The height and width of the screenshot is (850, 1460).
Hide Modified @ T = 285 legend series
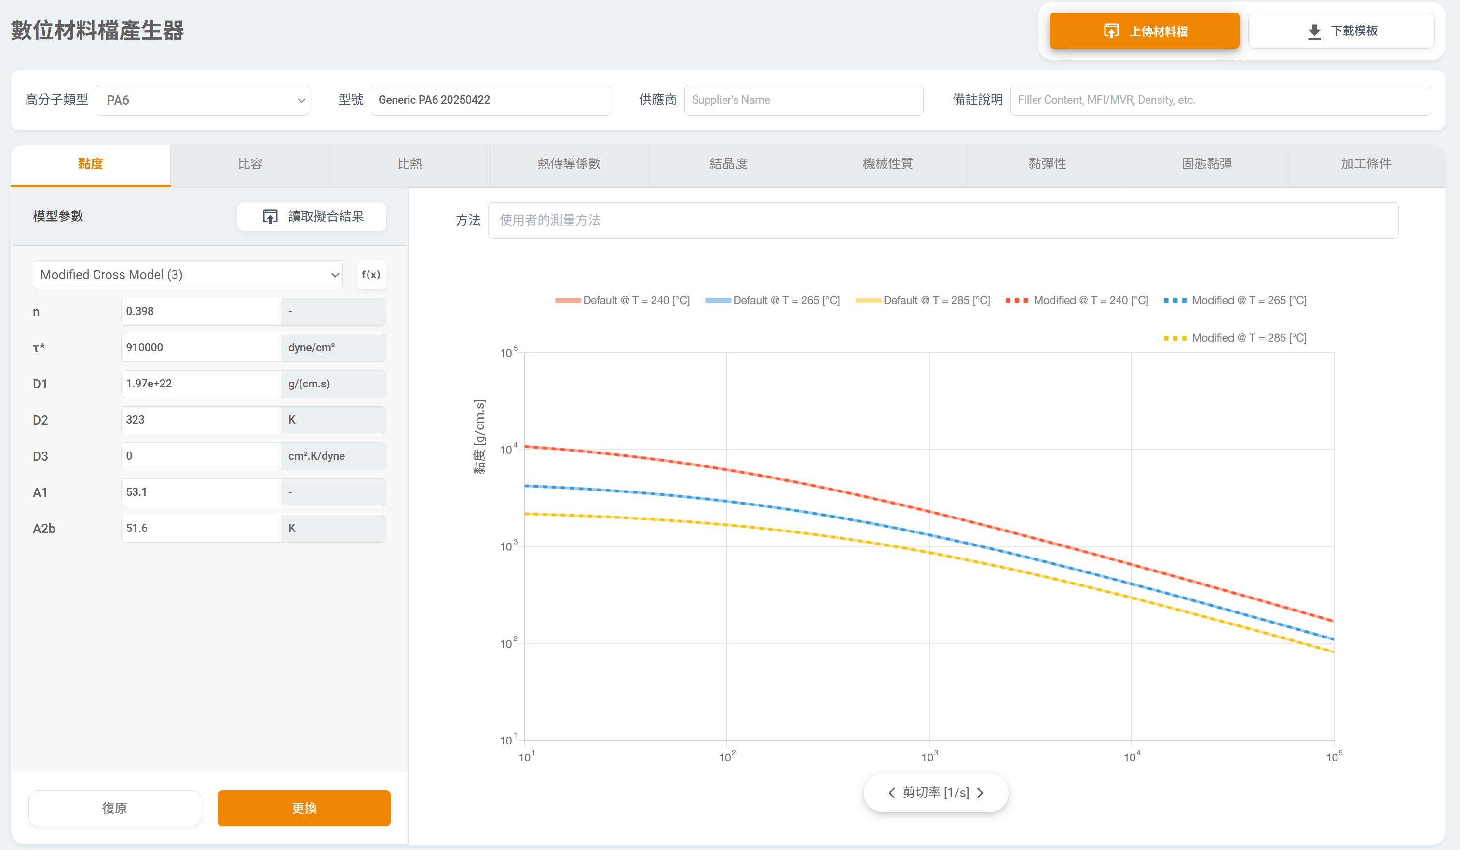point(1235,338)
